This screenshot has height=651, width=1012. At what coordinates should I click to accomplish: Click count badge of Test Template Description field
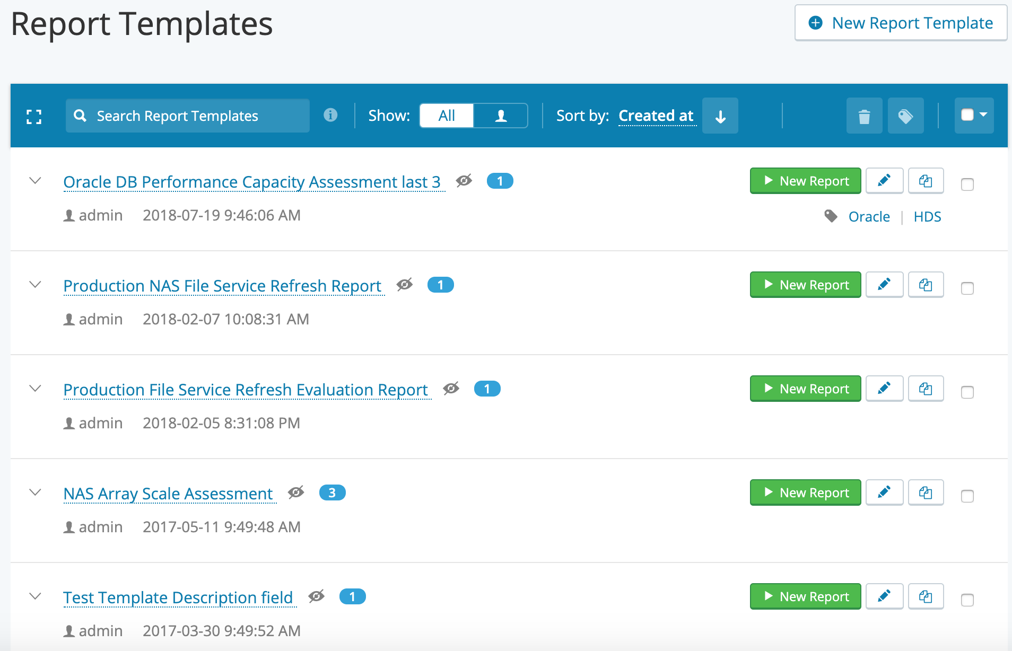[x=352, y=597]
